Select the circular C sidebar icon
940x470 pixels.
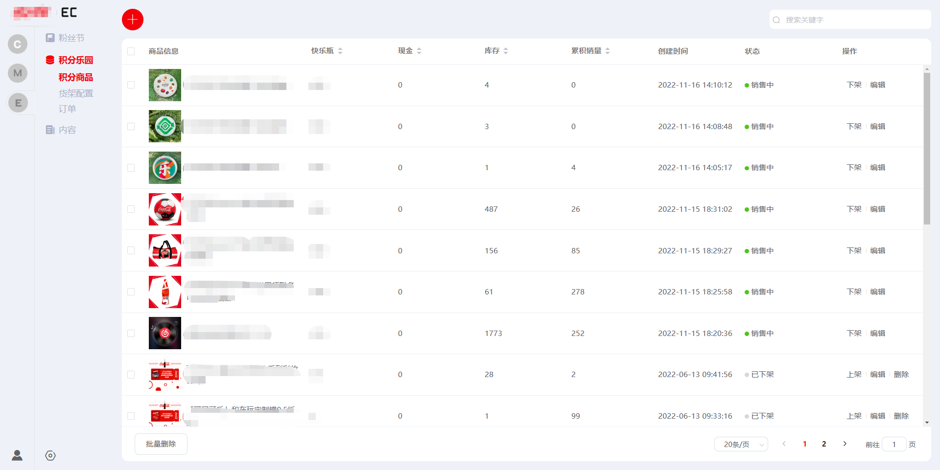coord(18,45)
